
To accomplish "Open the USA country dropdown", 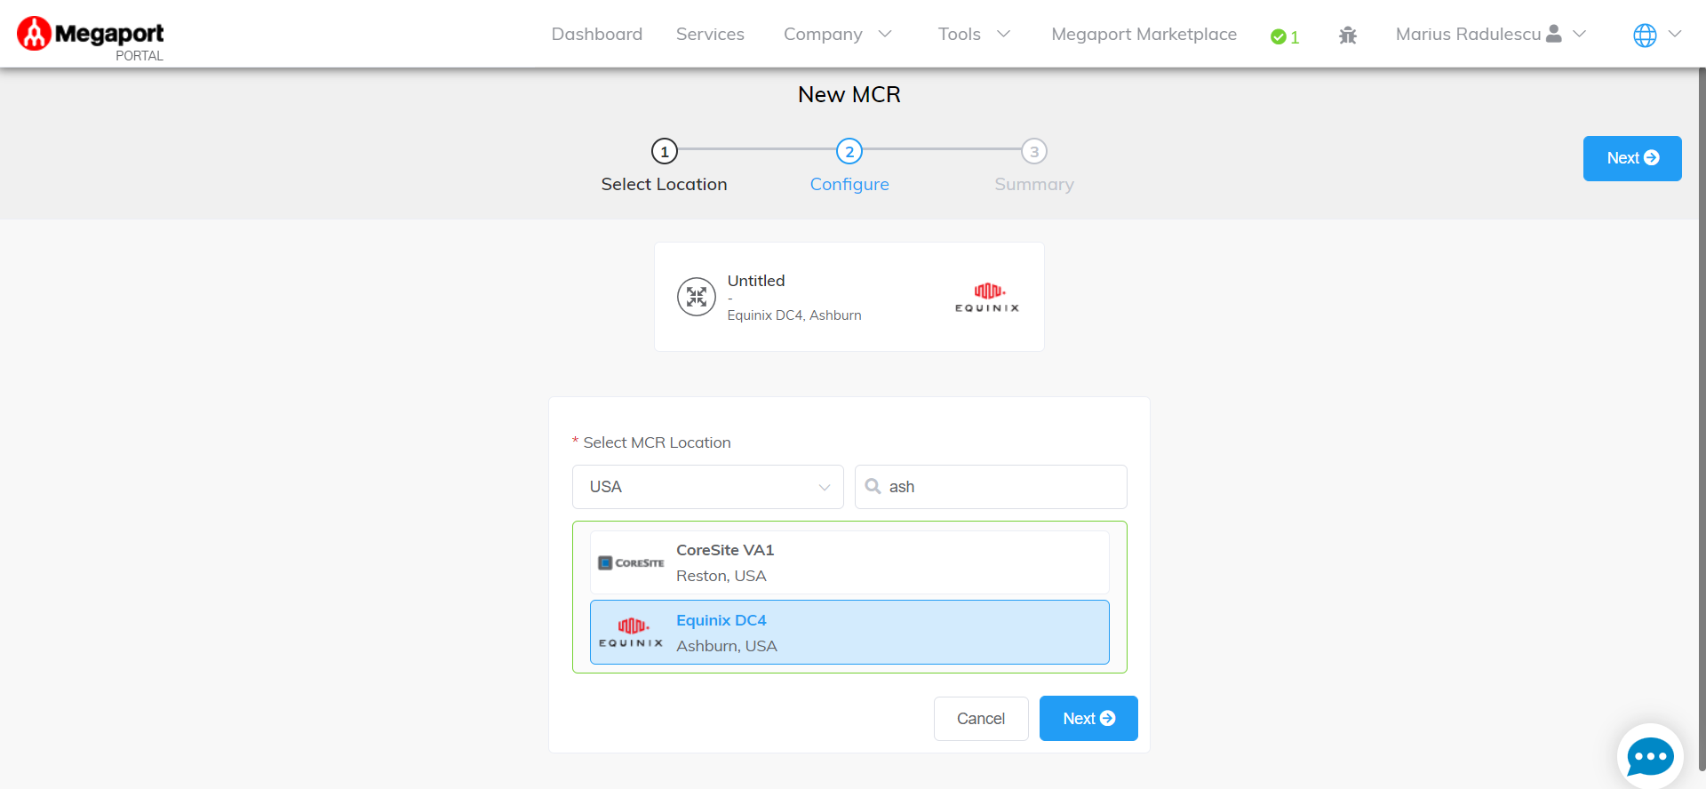I will pyautogui.click(x=708, y=487).
